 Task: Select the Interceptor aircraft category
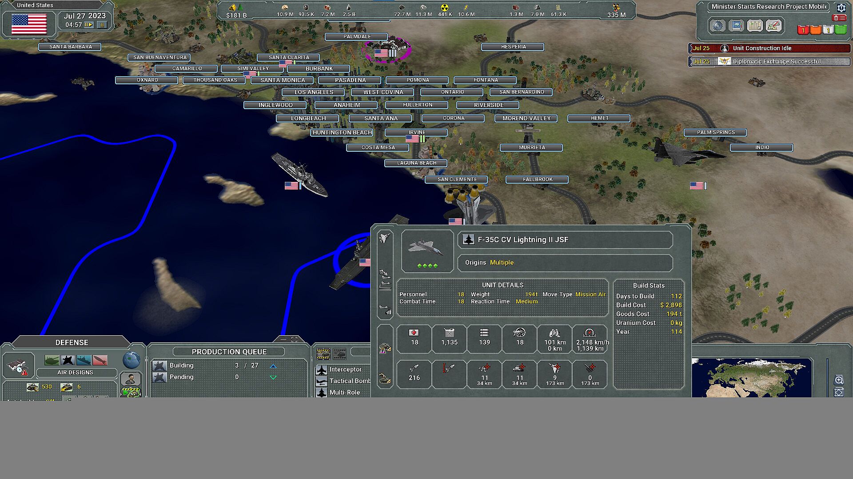(x=345, y=369)
